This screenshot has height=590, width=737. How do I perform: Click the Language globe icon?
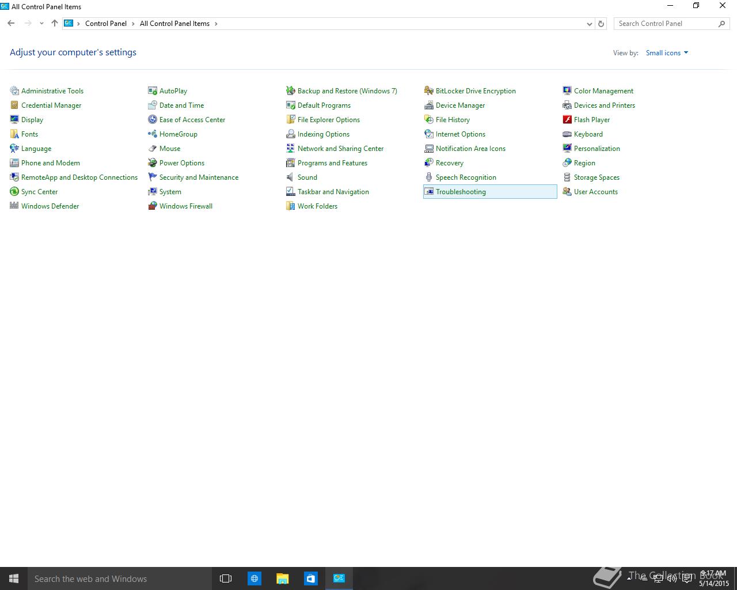click(x=14, y=148)
